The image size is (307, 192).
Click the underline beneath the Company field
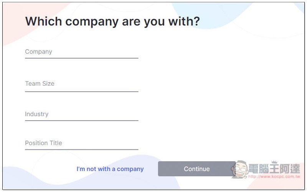point(82,58)
